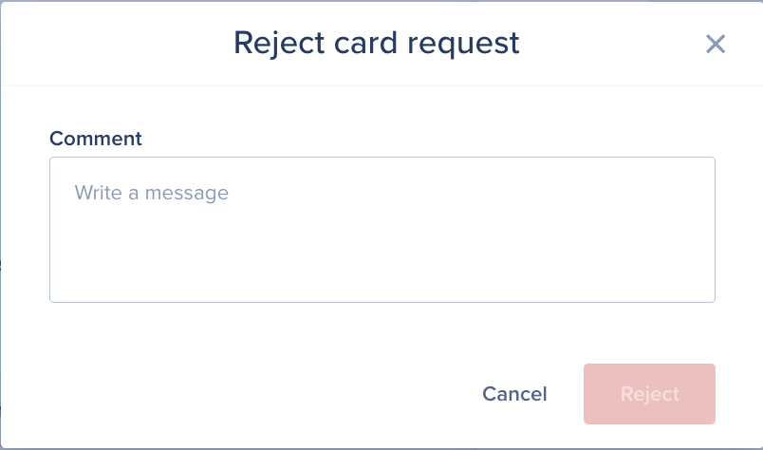763x450 pixels.
Task: Click the 'Reject card request' title
Action: 376,43
